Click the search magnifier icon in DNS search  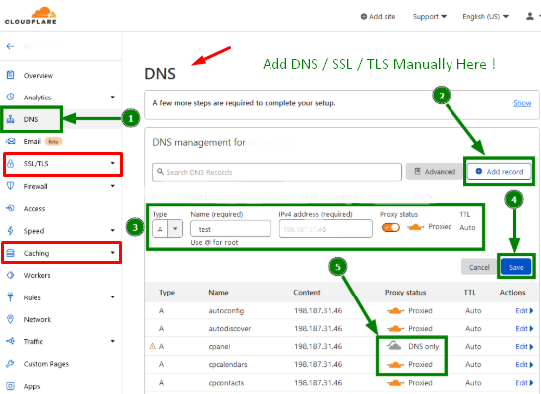click(x=160, y=171)
